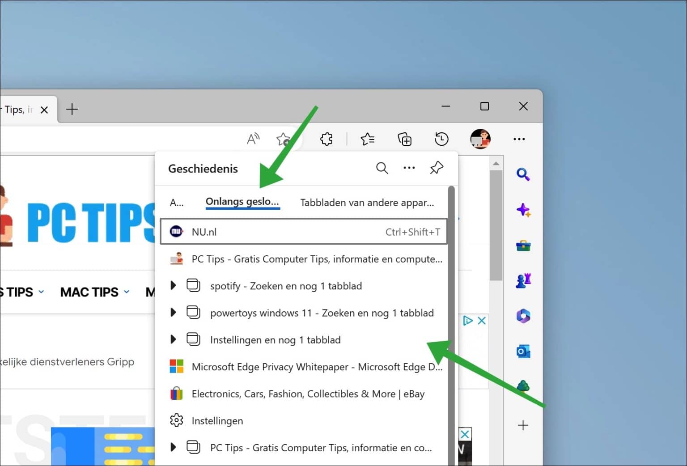Open the search within the Geschiedenis panel
The image size is (687, 466).
pyautogui.click(x=382, y=168)
